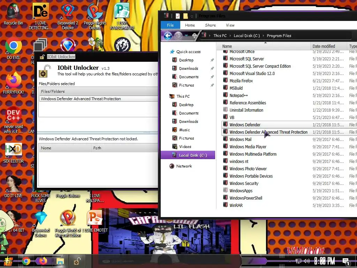Click This PC in the address bar
357x268 pixels.
coord(220,36)
